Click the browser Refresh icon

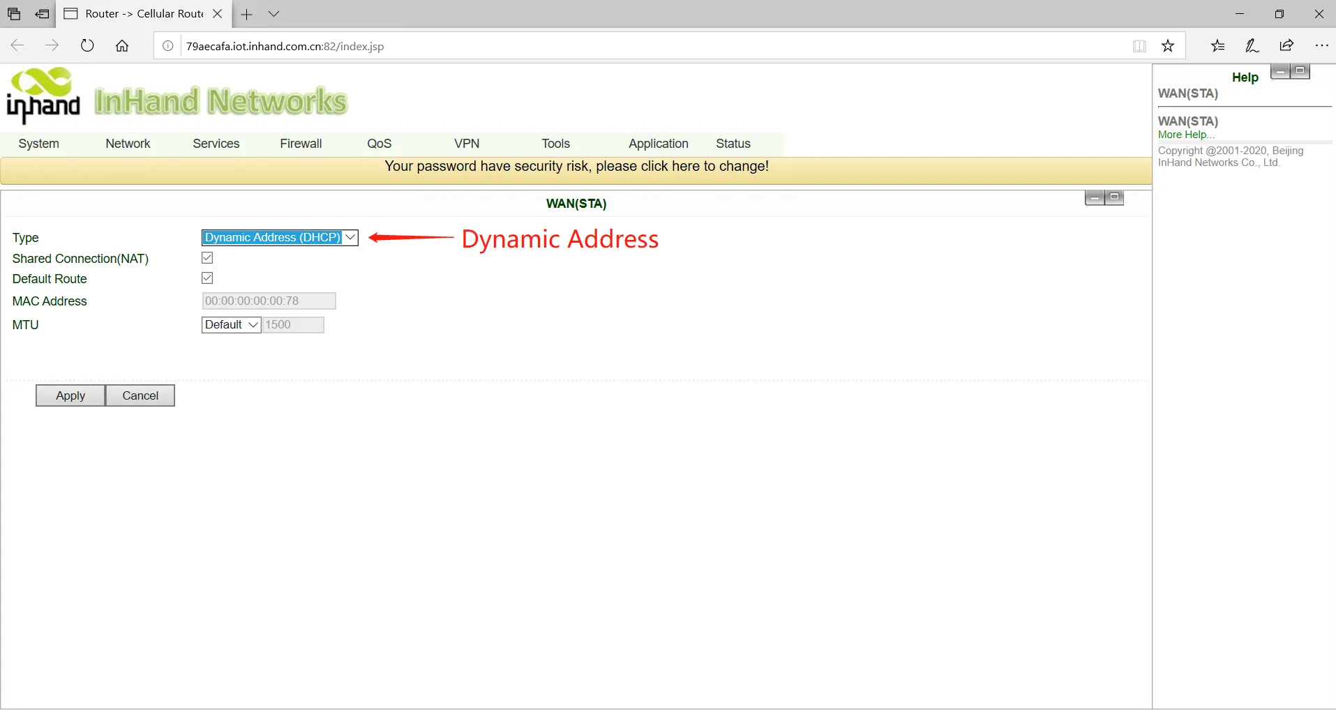point(87,46)
